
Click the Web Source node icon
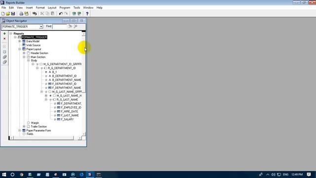(24, 45)
